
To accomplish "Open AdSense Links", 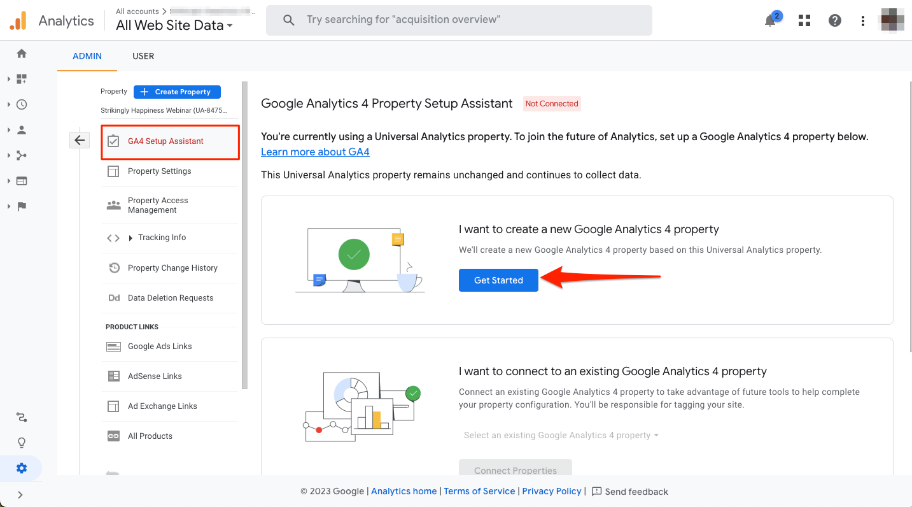I will [x=170, y=376].
